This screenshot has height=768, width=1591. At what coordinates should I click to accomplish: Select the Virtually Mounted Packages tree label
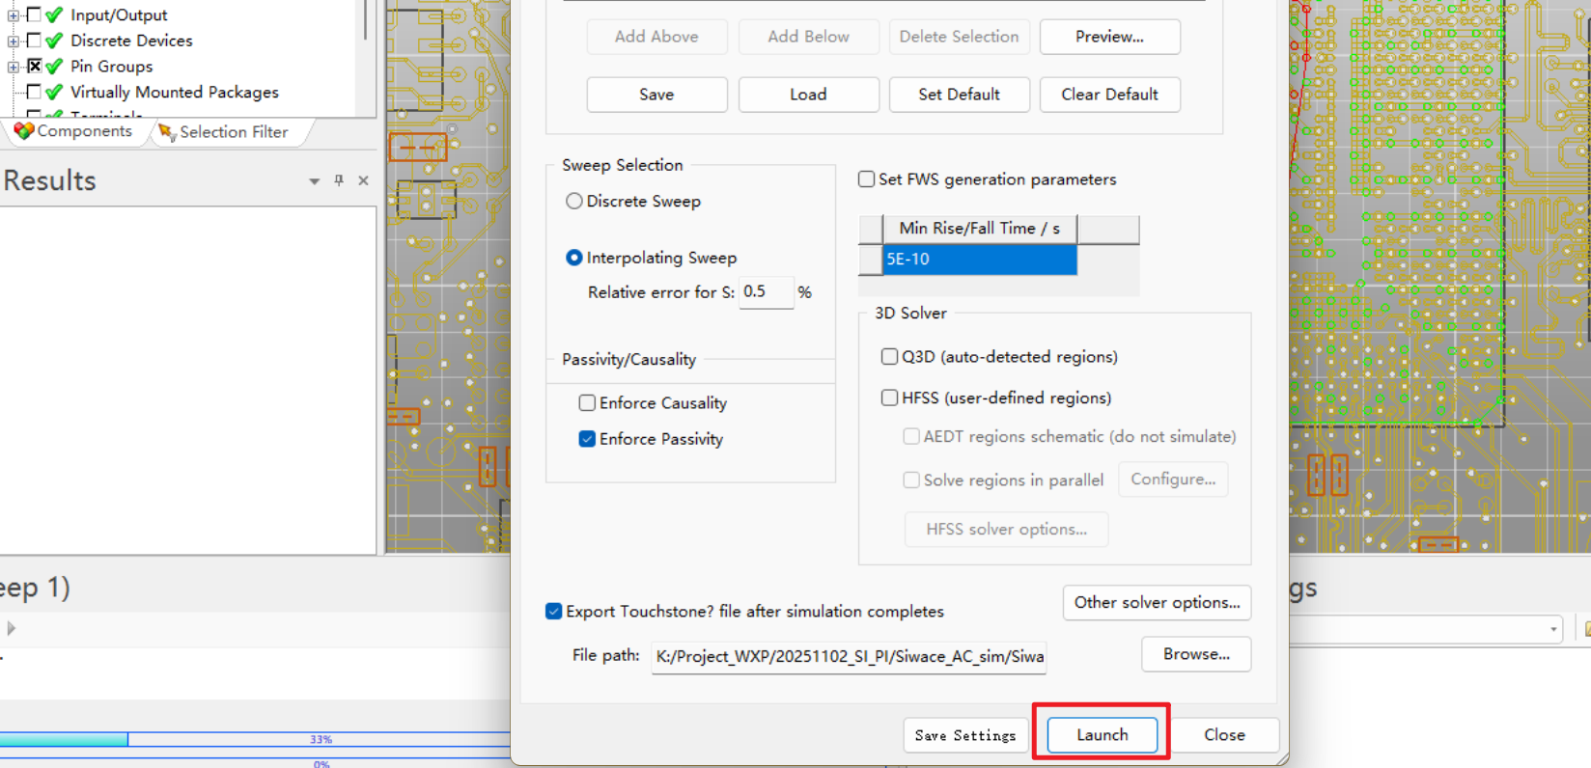click(175, 92)
